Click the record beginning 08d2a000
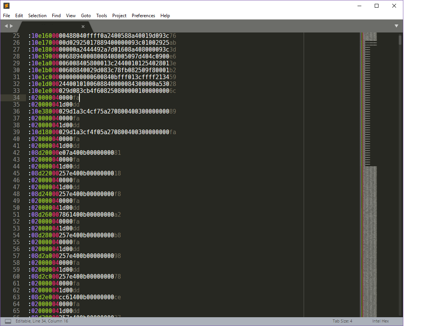 pyautogui.click(x=74, y=256)
